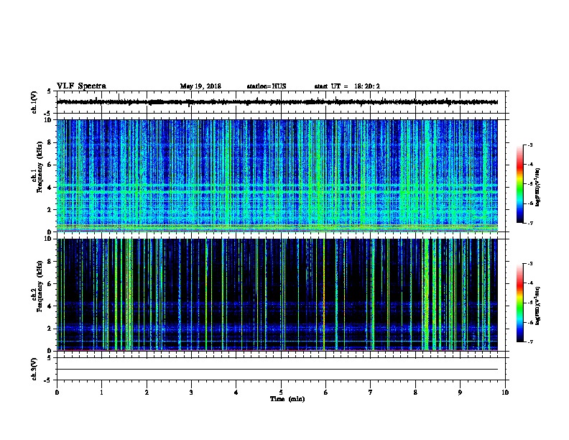Click the date label 'May 19, 2018'
This screenshot has height=440, width=569.
(x=200, y=86)
